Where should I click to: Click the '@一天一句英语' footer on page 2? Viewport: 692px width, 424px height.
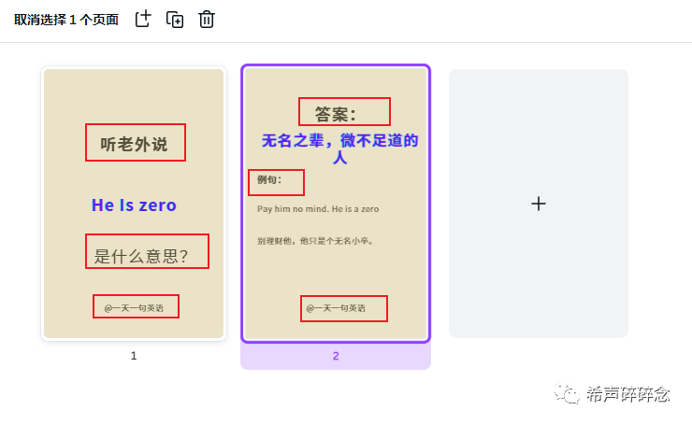(x=336, y=308)
